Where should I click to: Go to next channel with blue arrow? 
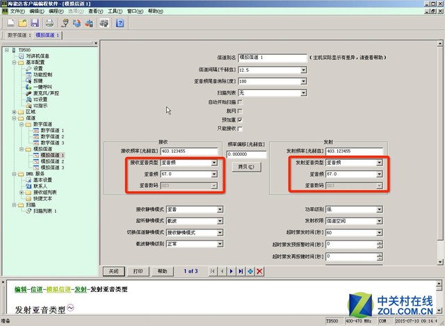coord(232,271)
